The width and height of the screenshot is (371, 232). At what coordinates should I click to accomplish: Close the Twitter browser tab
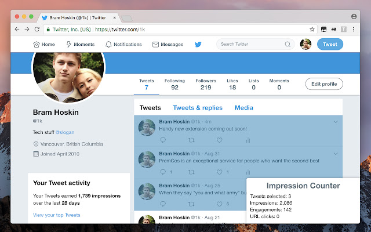point(115,18)
